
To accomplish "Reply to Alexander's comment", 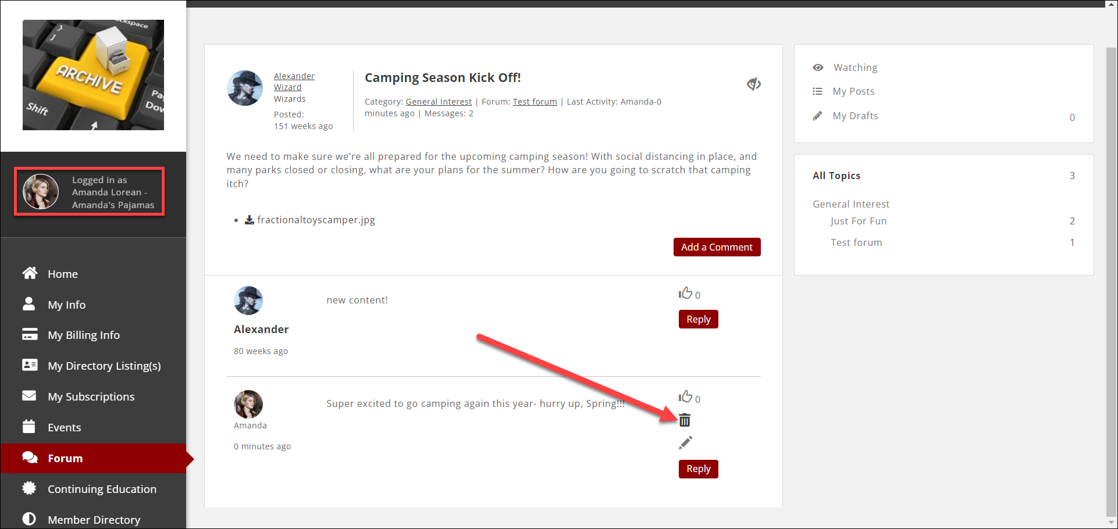I will click(x=698, y=319).
